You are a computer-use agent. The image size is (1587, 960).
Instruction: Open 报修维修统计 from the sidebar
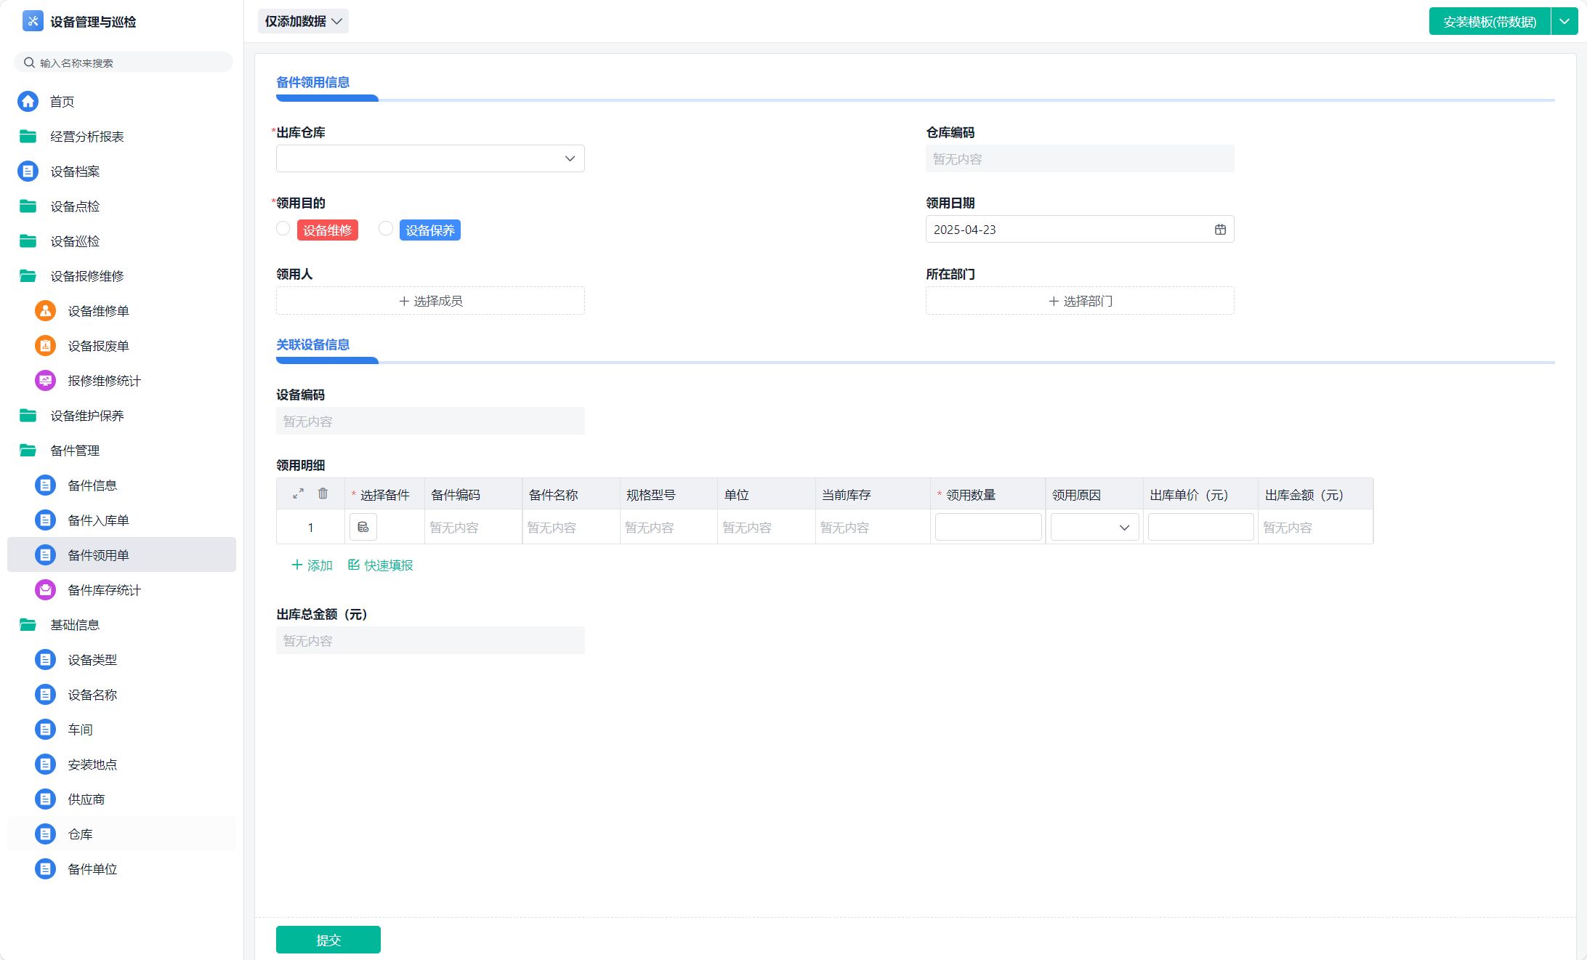point(104,381)
